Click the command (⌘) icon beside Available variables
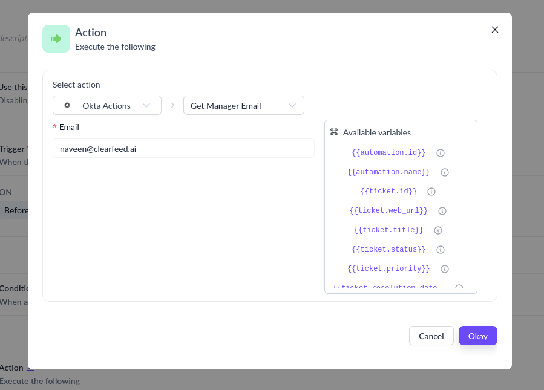Viewport: 544px width, 390px height. pyautogui.click(x=335, y=132)
